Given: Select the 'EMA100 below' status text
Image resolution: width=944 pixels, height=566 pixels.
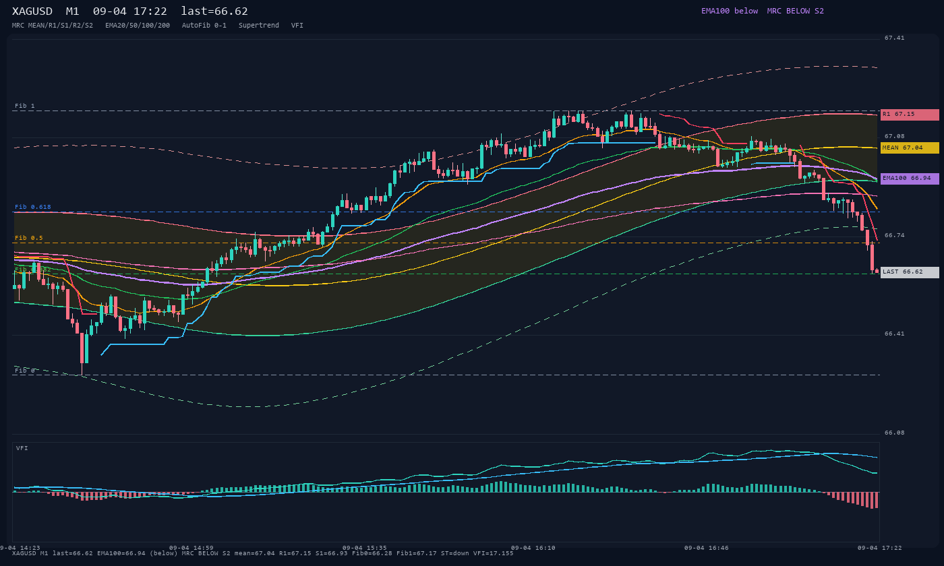Looking at the screenshot, I should pos(730,11).
